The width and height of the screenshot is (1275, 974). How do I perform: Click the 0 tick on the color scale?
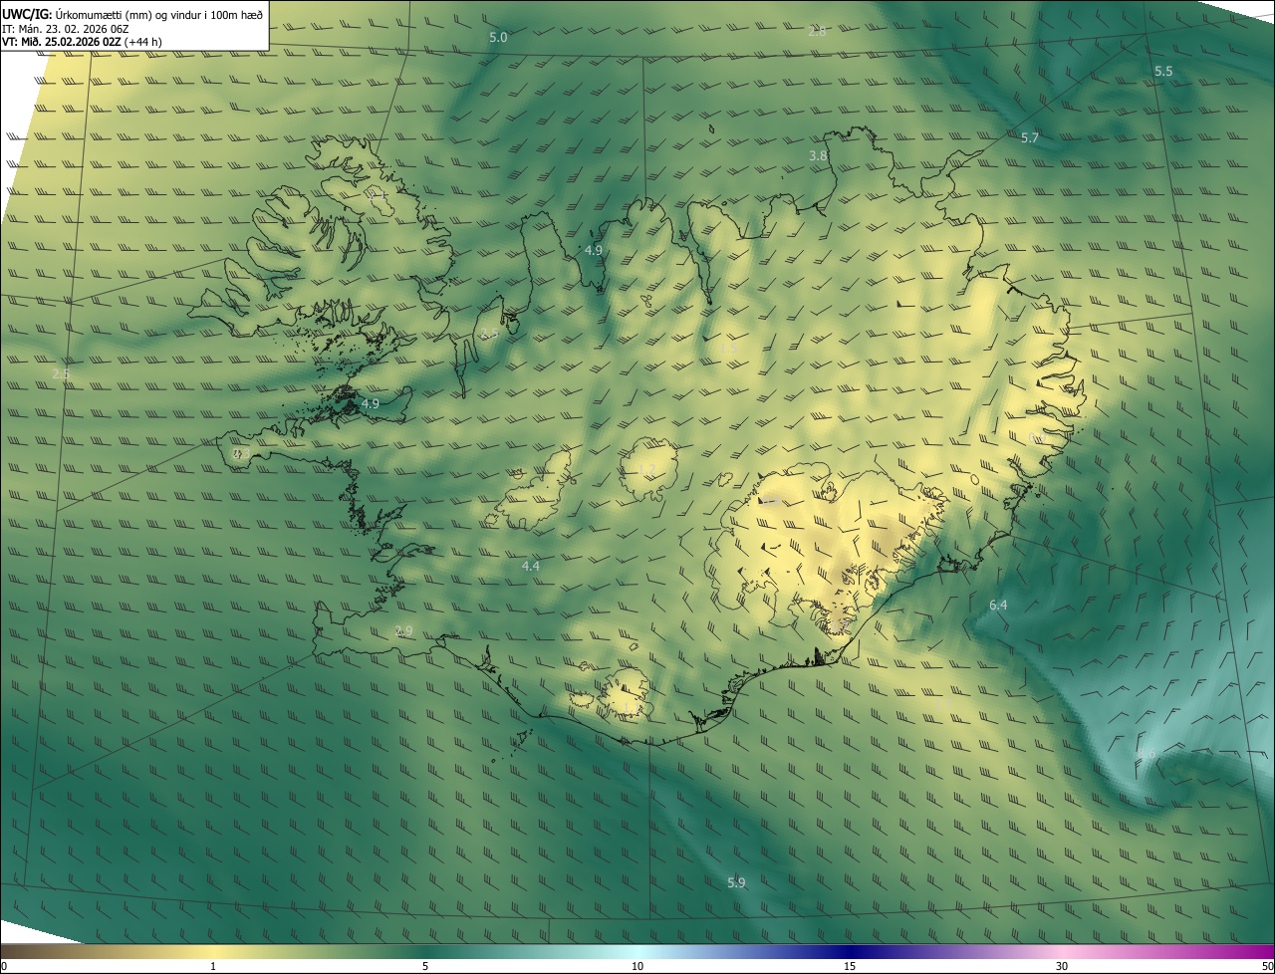(4, 966)
